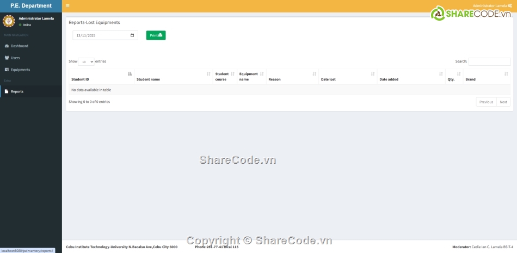Open Users page from sidebar
Screen dimensions: 517x253
click(15, 58)
